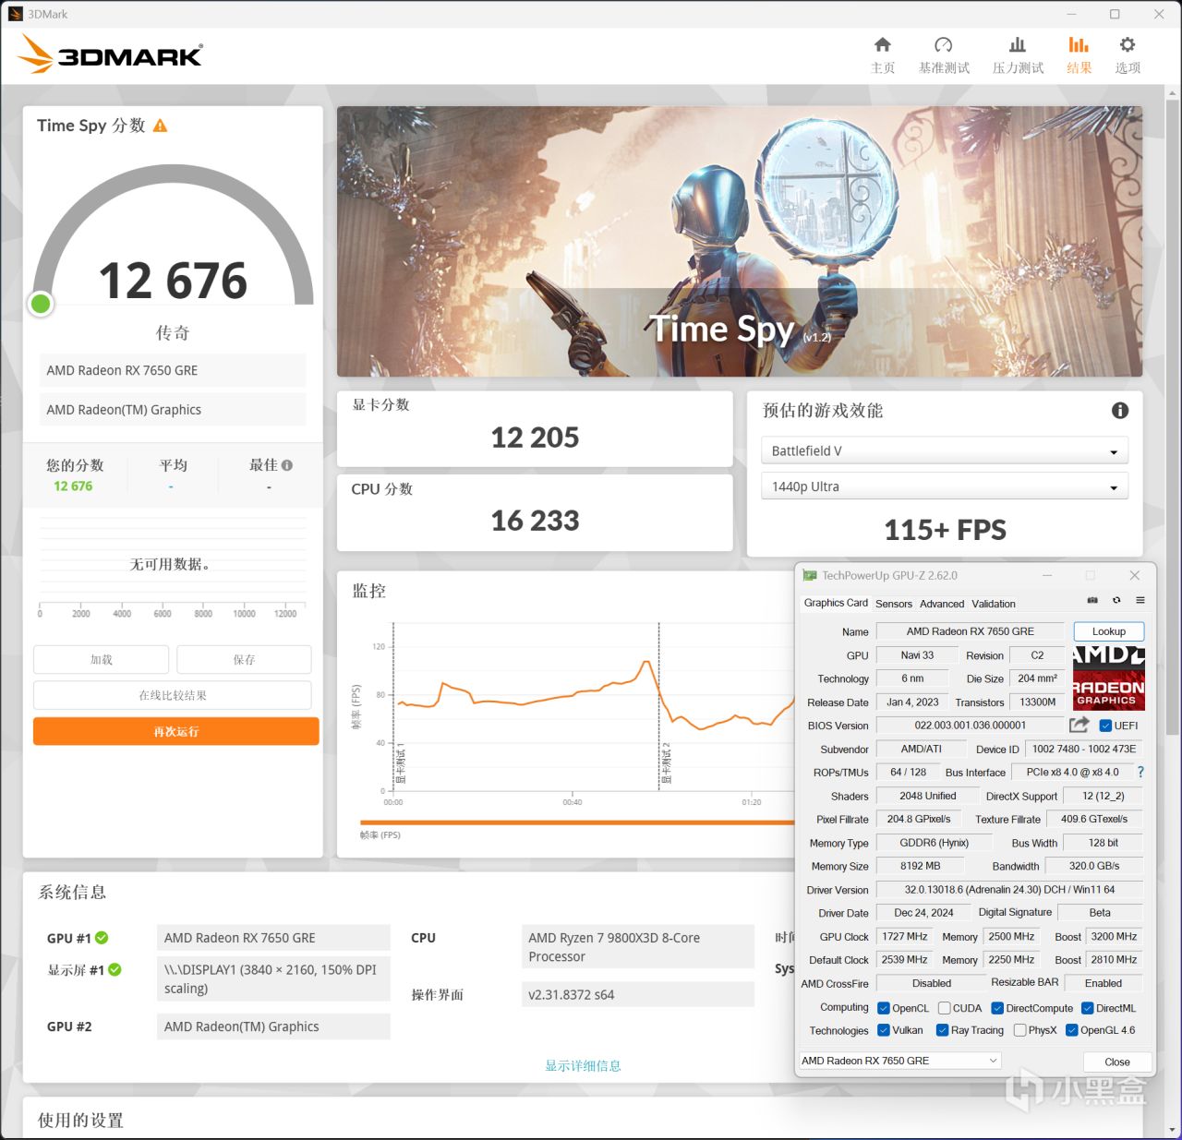Toggle the Ray Tracing checkbox
Screen dimensions: 1182x1140
(x=943, y=1030)
